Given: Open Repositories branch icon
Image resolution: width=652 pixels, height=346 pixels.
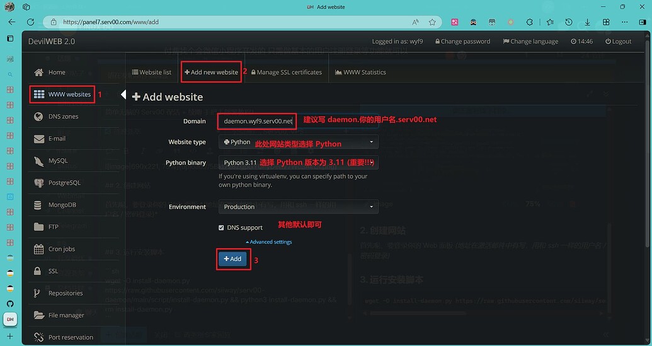Looking at the screenshot, I should point(37,293).
